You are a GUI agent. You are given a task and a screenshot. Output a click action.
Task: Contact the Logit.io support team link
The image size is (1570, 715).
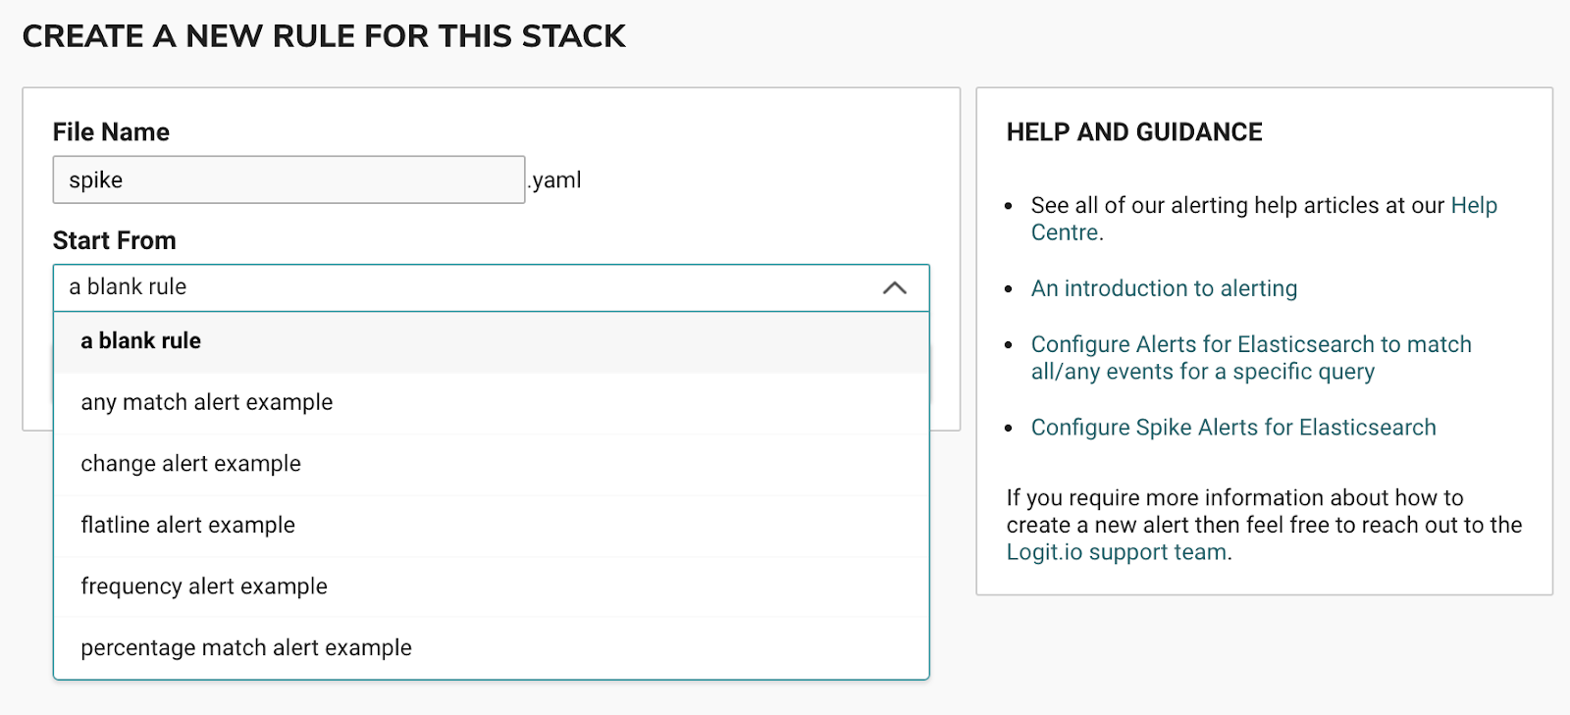1117,552
